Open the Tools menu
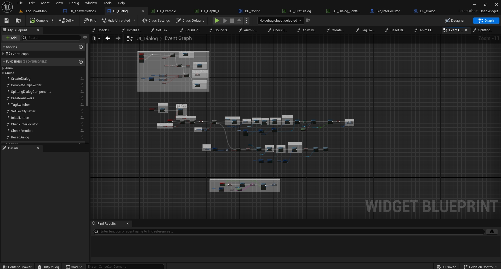 [x=107, y=3]
